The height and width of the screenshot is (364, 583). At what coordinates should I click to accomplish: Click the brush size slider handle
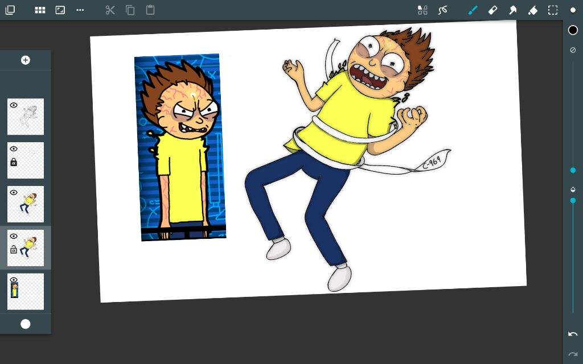(573, 170)
